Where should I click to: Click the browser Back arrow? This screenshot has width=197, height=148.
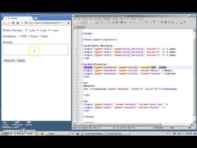(5, 23)
